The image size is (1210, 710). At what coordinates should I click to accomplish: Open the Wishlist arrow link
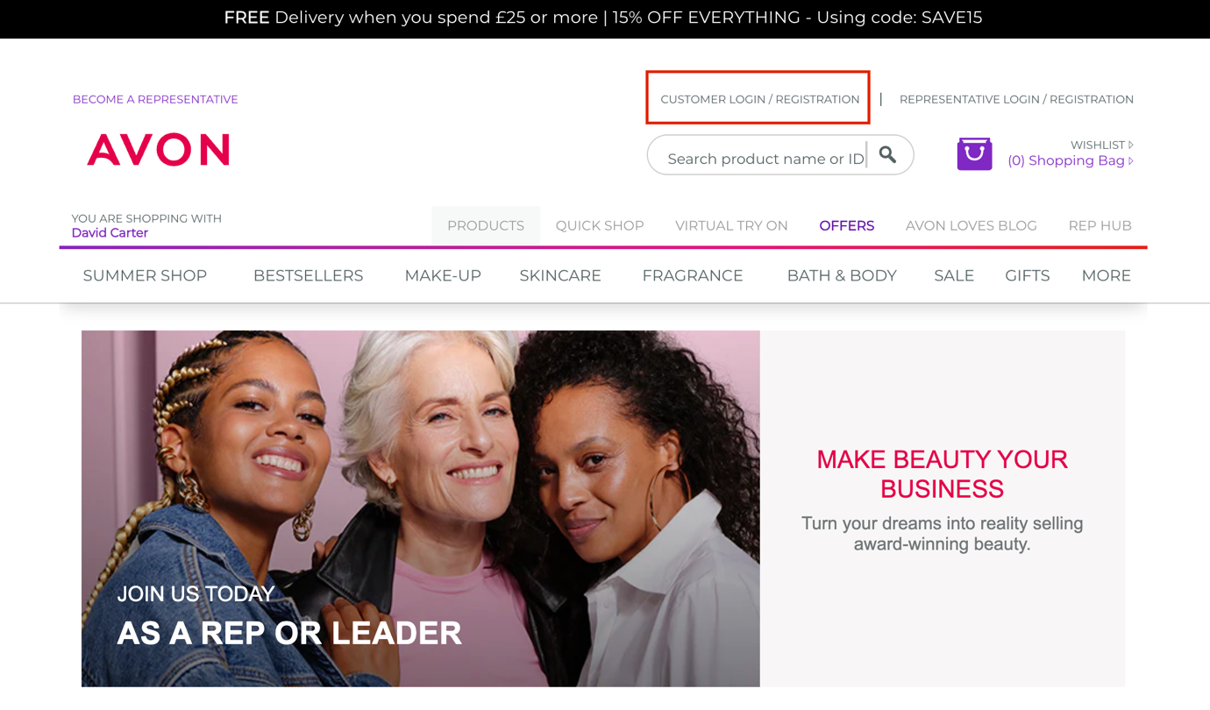pyautogui.click(x=1102, y=145)
